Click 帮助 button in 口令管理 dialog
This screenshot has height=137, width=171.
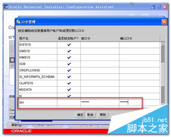[103, 115]
